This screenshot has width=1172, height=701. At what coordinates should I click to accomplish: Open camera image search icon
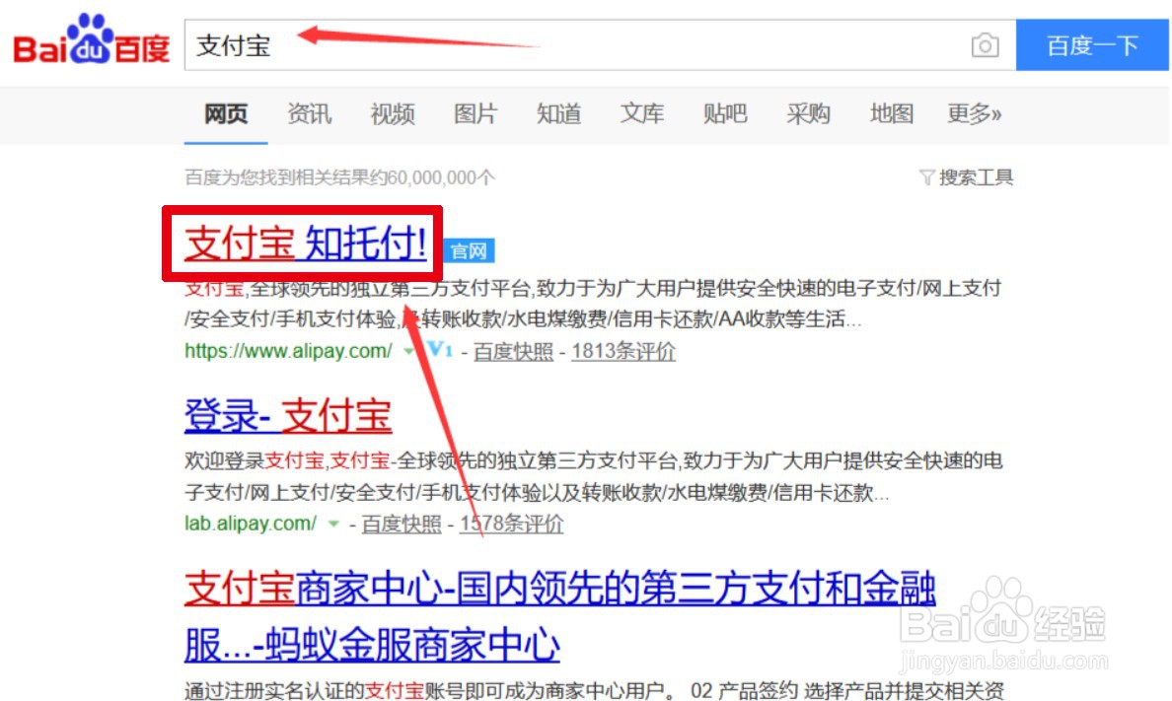pos(985,45)
